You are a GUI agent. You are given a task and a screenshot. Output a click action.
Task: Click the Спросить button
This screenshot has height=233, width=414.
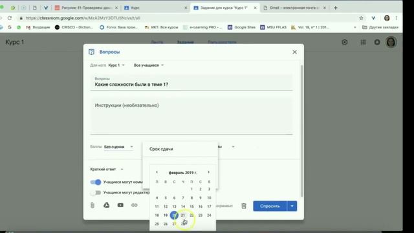tap(270, 206)
